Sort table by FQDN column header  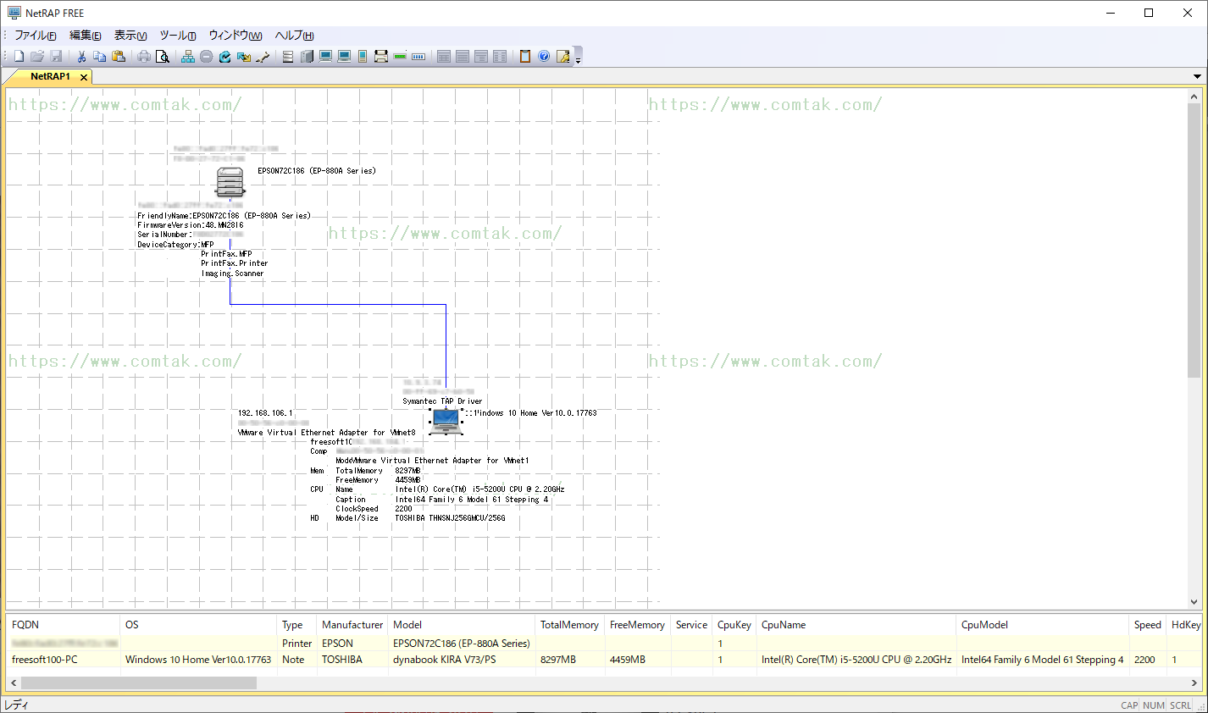64,625
